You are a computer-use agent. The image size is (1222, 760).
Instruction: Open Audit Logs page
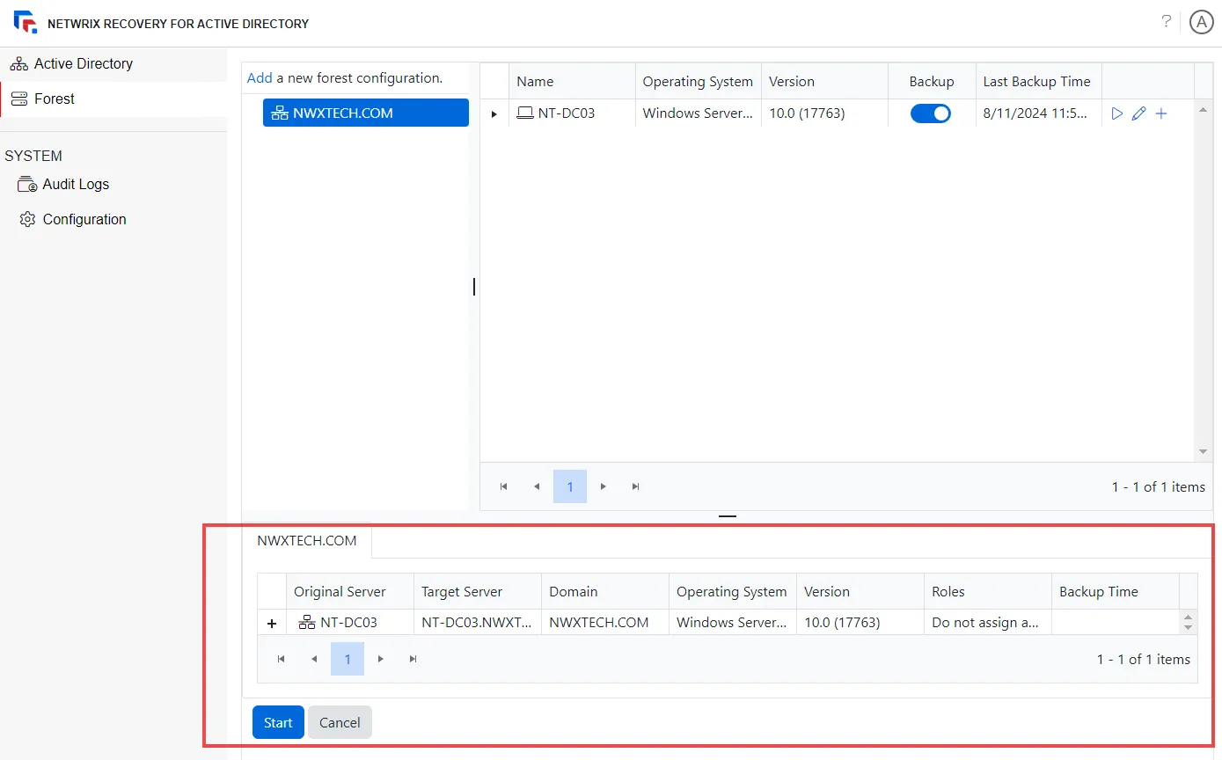(x=63, y=184)
